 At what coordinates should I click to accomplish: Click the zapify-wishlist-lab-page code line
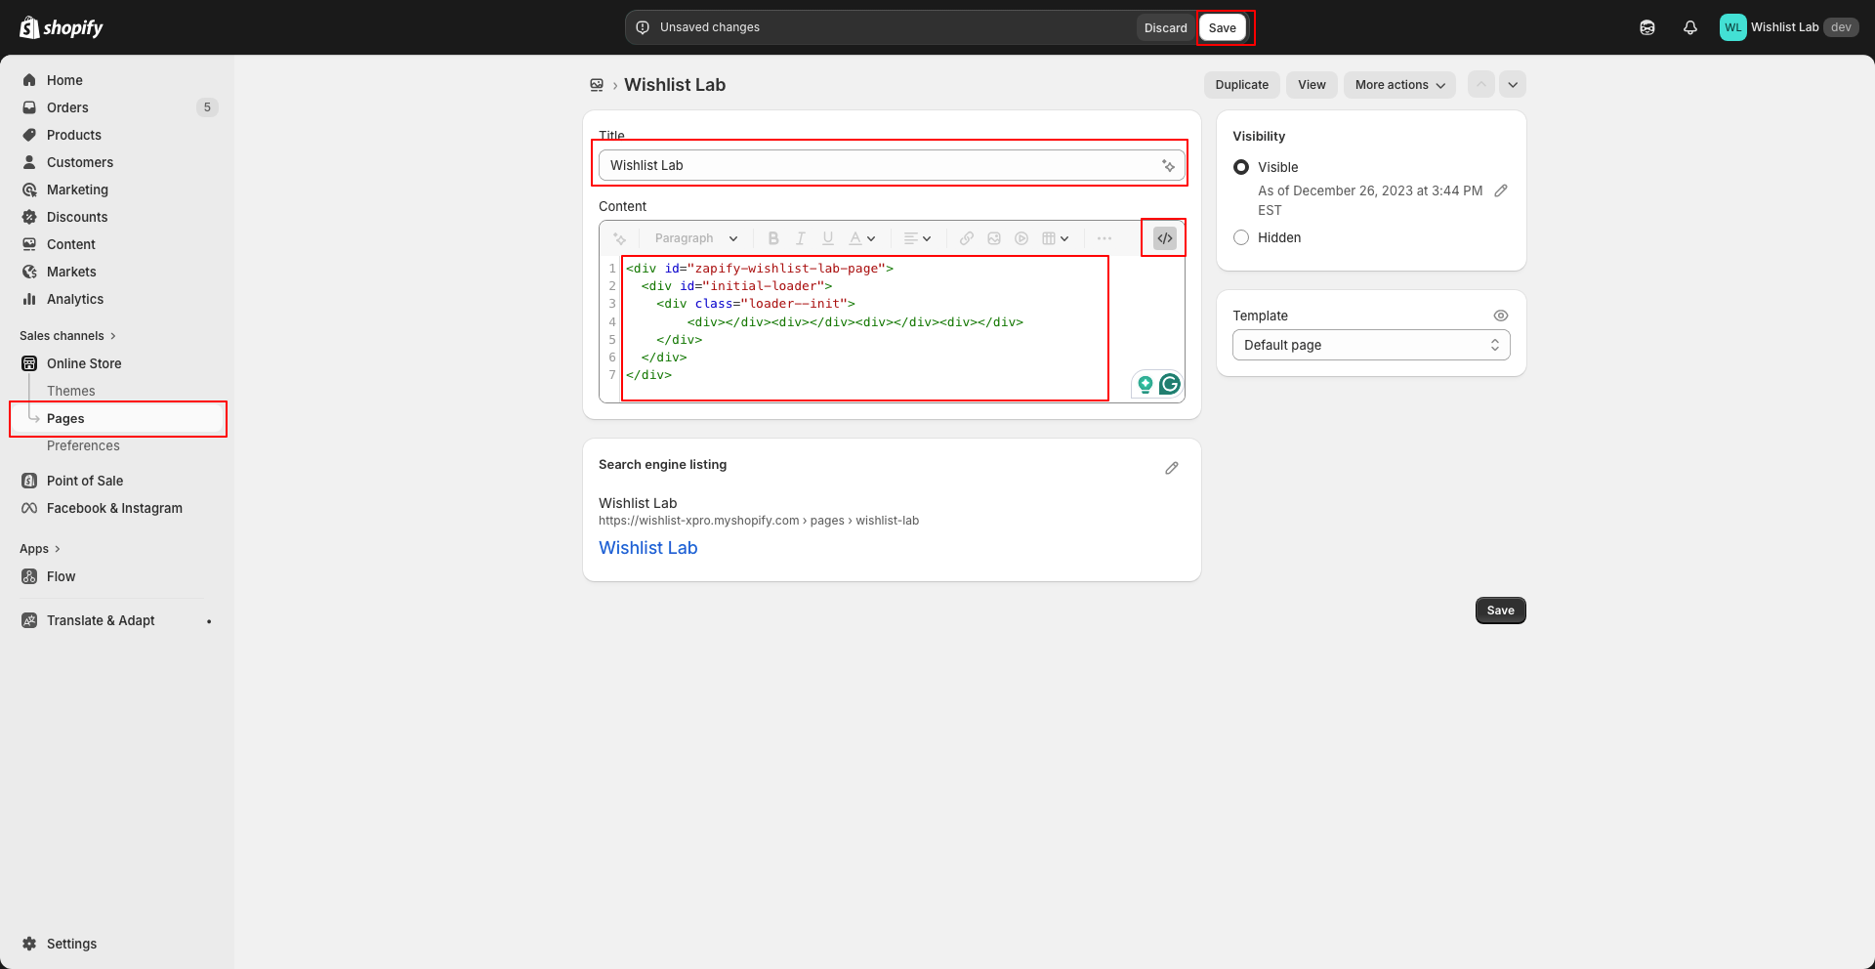pos(760,268)
